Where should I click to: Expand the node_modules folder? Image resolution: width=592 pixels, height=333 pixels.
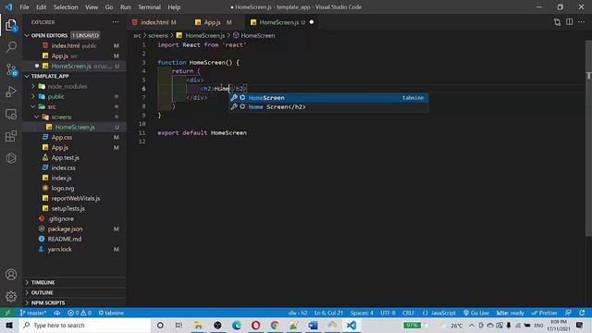[x=68, y=86]
